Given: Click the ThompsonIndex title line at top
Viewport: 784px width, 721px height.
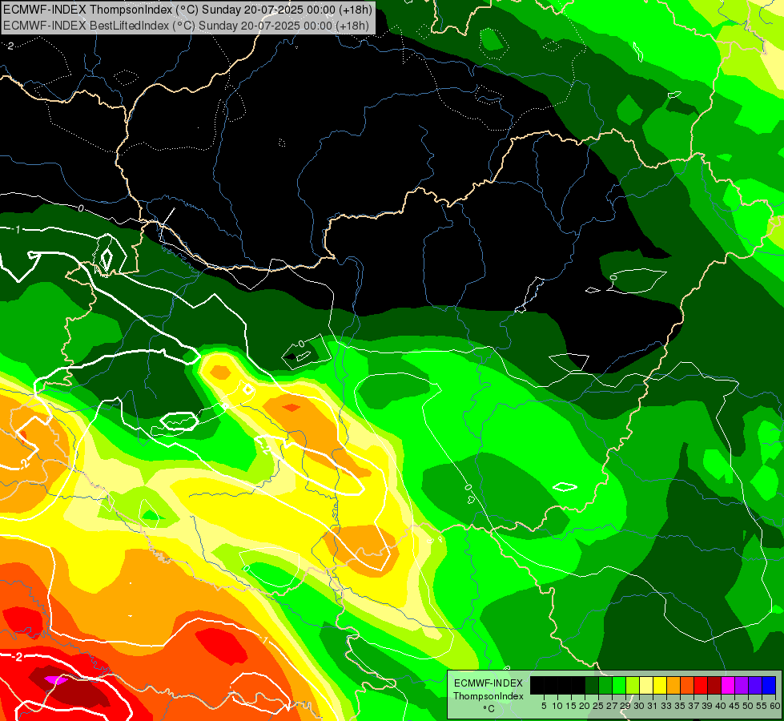Looking at the screenshot, I should (x=187, y=9).
